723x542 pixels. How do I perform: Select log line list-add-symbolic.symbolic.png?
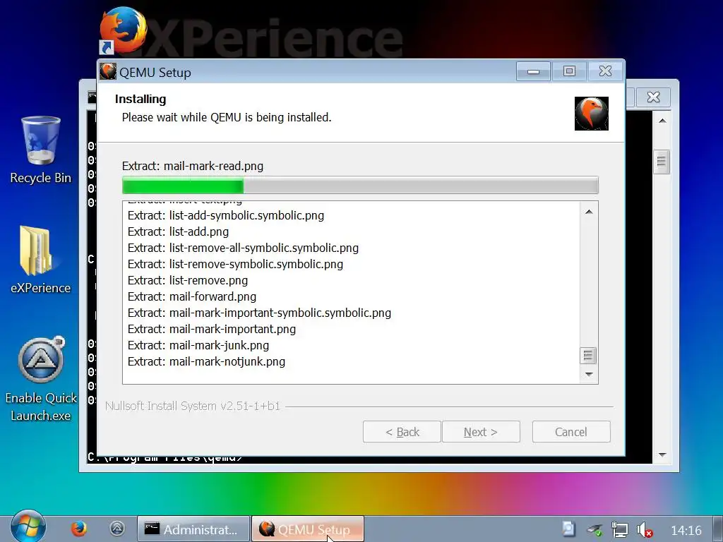pos(226,216)
